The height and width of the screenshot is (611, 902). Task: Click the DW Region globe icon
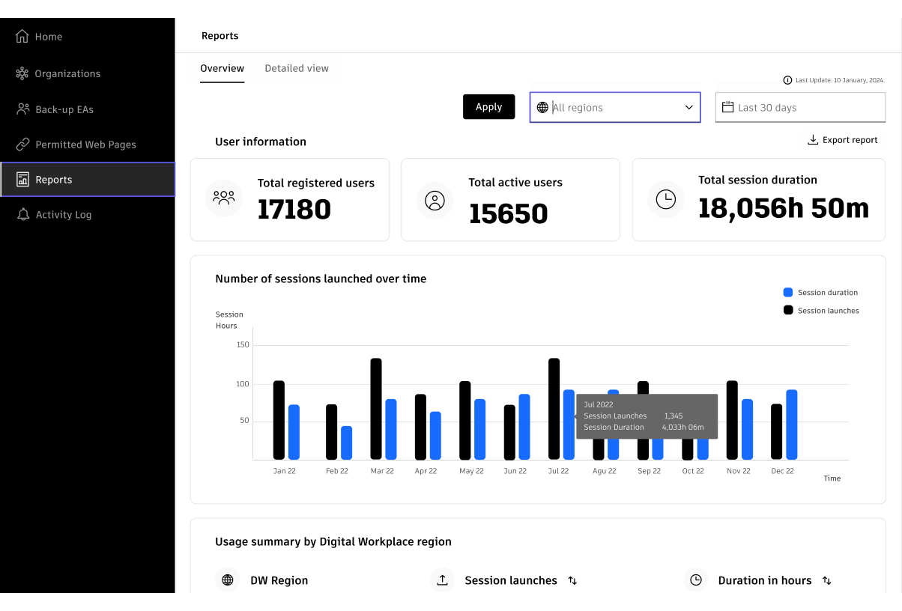[228, 580]
